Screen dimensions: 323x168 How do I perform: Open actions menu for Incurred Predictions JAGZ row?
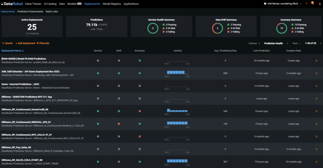click(x=316, y=86)
